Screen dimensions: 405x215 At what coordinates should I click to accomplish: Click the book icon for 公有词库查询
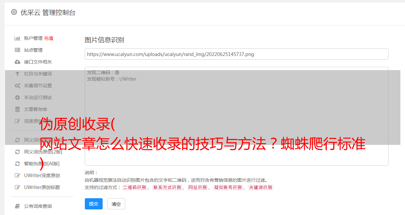[17, 206]
